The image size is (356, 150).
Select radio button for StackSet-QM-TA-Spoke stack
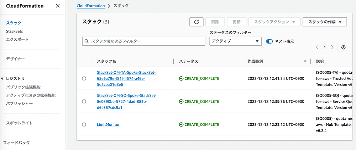coord(84,78)
